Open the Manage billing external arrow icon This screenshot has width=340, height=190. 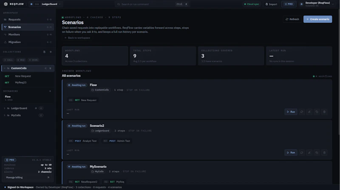[x=48, y=177]
